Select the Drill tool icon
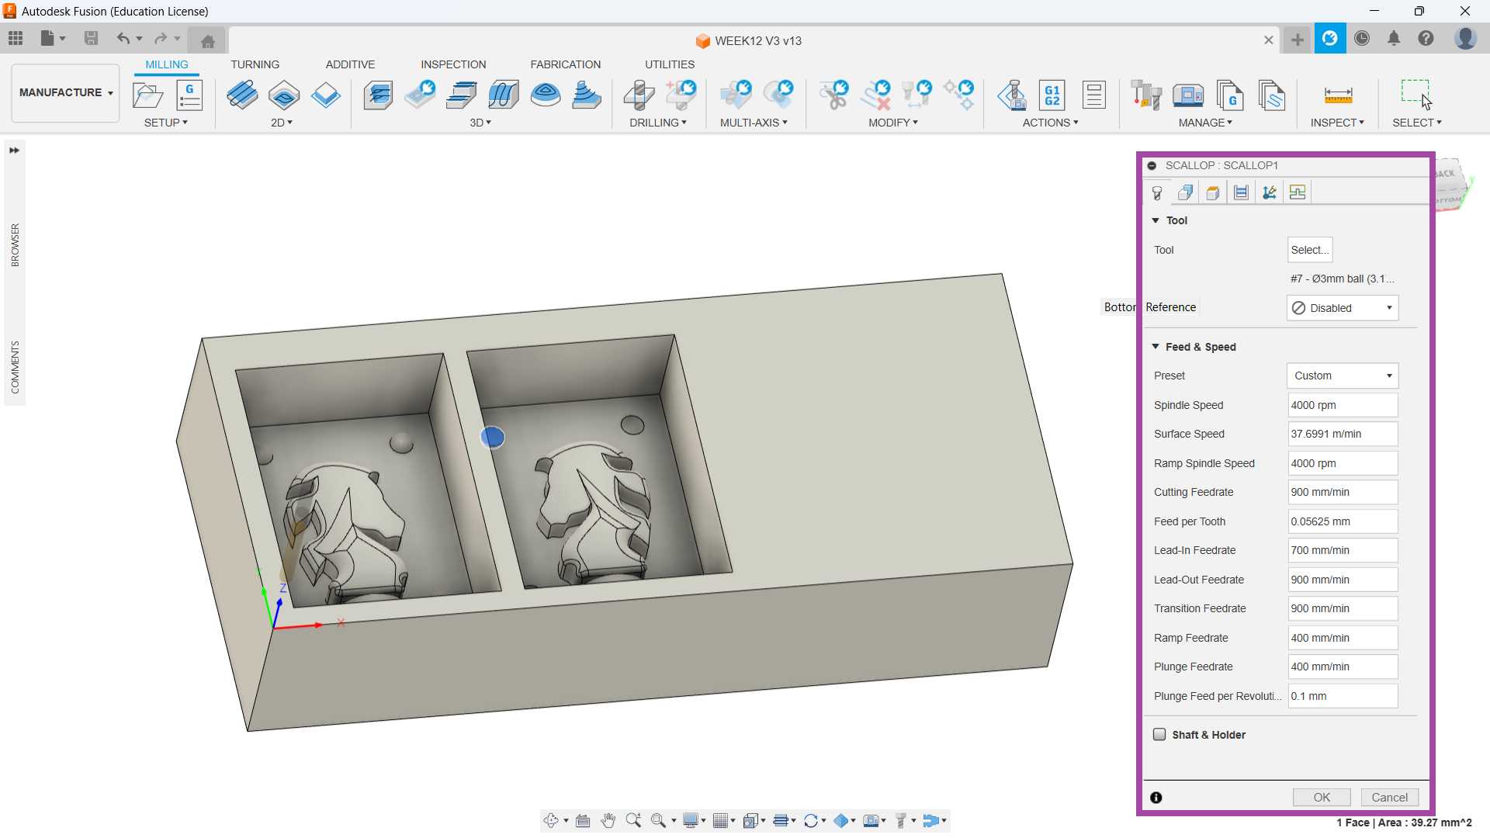Viewport: 1490px width, 838px height. (639, 95)
